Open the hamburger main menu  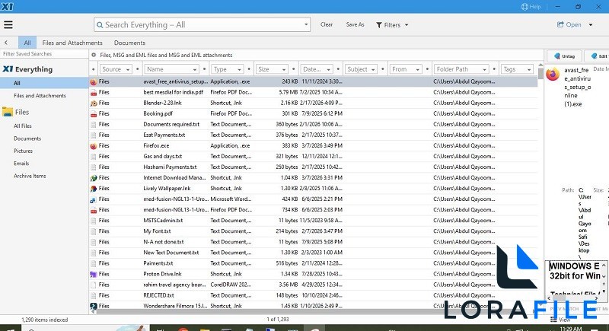pos(8,25)
